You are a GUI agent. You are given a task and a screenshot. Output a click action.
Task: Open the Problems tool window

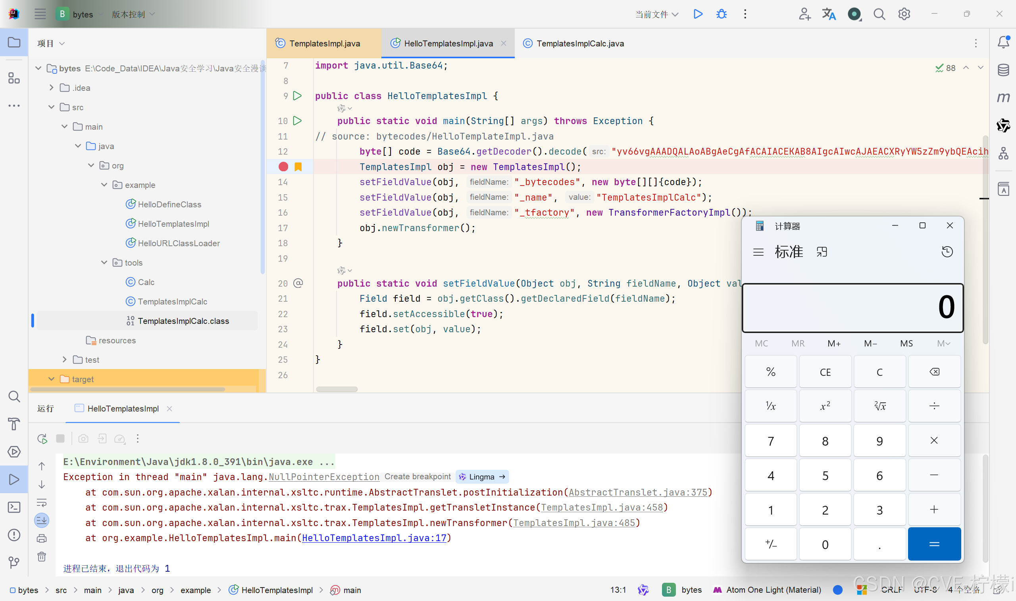coord(14,534)
